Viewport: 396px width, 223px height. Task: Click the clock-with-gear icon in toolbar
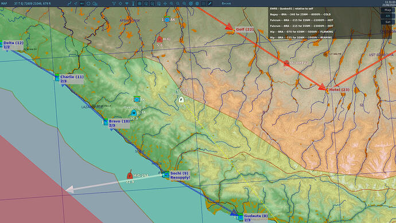click(95, 3)
